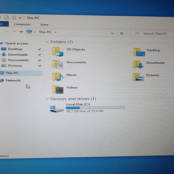Click the computer icon in address bar
The height and width of the screenshot is (174, 174).
29,32
